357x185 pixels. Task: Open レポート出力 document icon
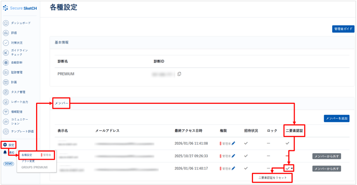pyautogui.click(x=6, y=102)
